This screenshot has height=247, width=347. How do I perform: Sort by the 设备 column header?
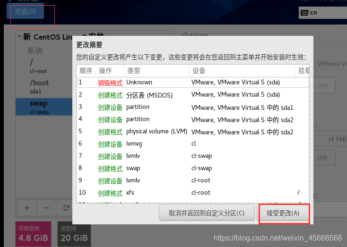(x=242, y=71)
